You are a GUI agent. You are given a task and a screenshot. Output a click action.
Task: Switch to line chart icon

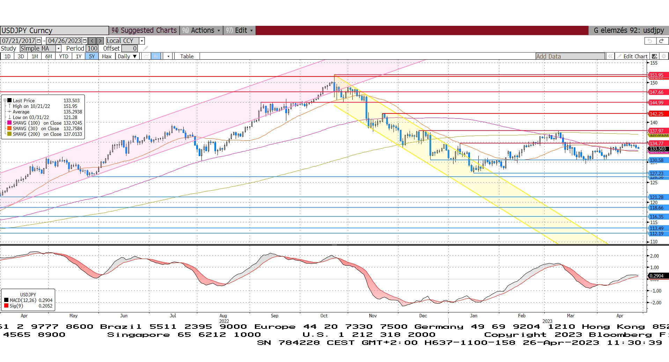click(146, 56)
